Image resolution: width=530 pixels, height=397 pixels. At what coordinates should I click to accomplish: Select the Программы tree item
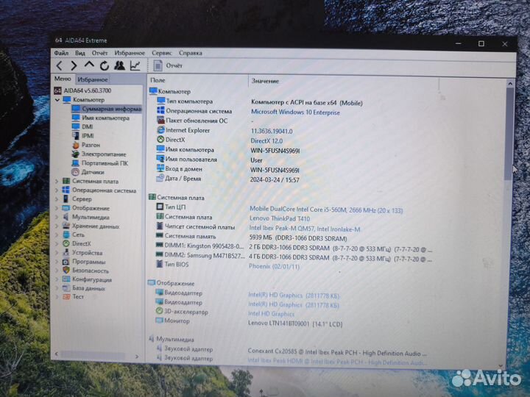[89, 262]
